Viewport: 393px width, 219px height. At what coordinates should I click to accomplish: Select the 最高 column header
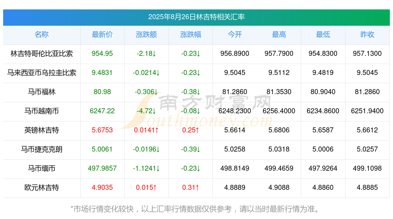click(x=279, y=35)
